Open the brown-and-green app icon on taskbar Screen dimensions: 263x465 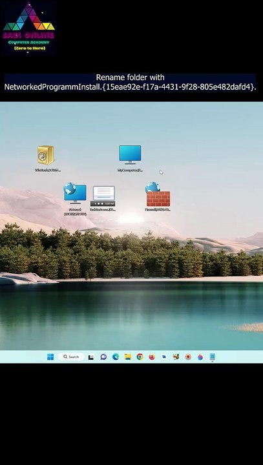click(x=176, y=356)
